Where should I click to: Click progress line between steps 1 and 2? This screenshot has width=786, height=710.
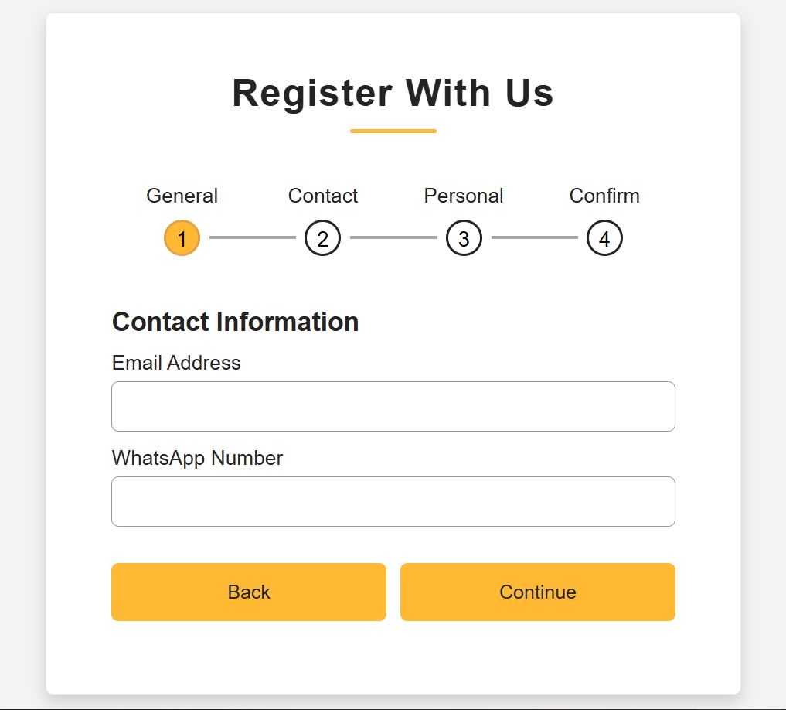(252, 237)
